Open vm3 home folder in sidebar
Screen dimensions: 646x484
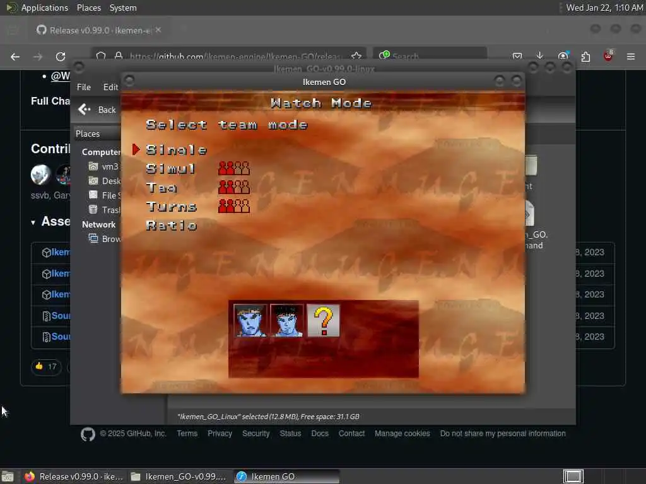[104, 166]
